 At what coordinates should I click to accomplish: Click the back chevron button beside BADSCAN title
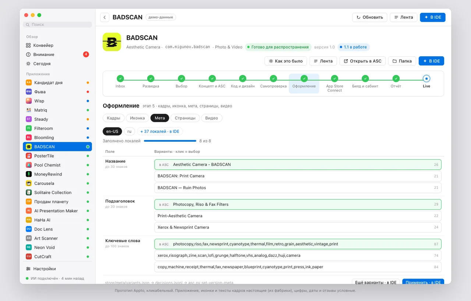point(105,17)
